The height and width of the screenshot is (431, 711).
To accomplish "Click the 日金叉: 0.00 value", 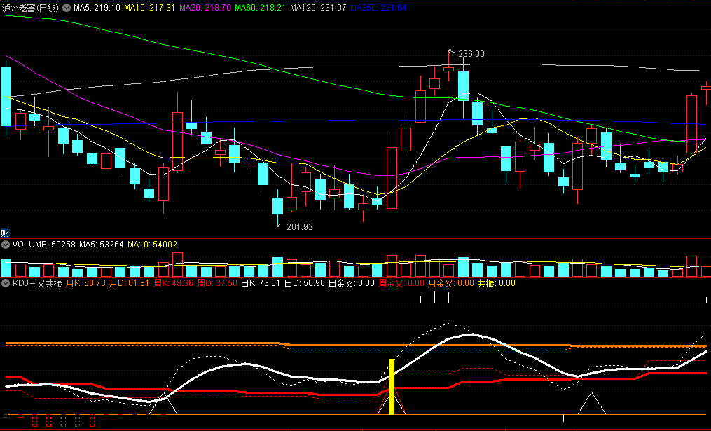I will click(x=352, y=283).
